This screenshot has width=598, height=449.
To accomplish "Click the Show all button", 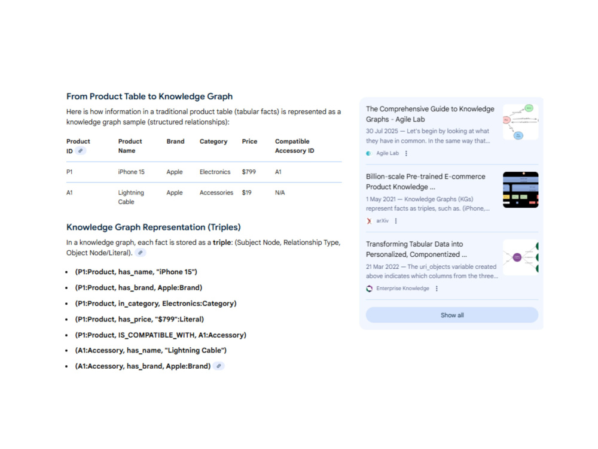I will click(x=452, y=315).
